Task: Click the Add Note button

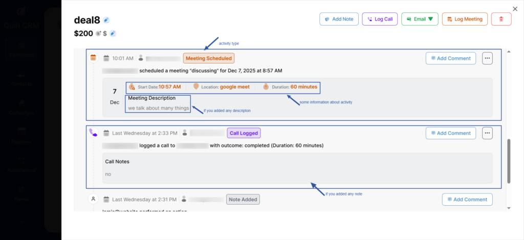Action: point(339,19)
